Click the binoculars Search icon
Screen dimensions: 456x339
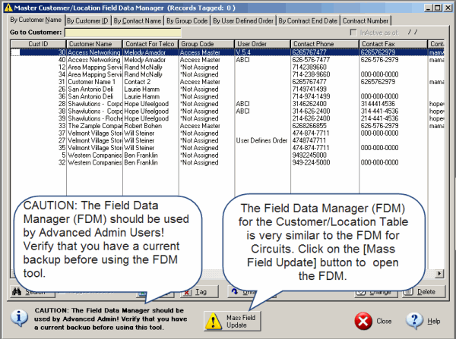17,292
